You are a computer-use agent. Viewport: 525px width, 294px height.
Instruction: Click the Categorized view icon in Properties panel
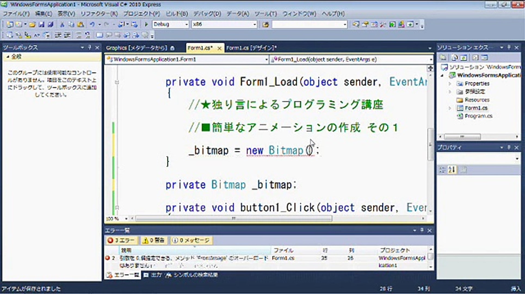pos(442,170)
